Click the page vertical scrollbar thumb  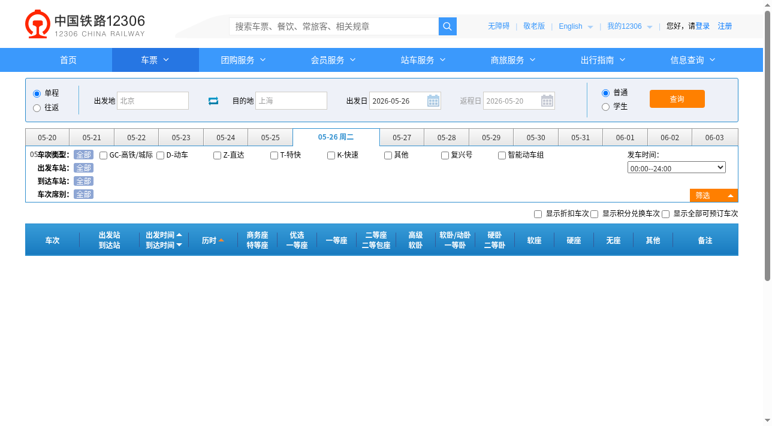(767, 146)
